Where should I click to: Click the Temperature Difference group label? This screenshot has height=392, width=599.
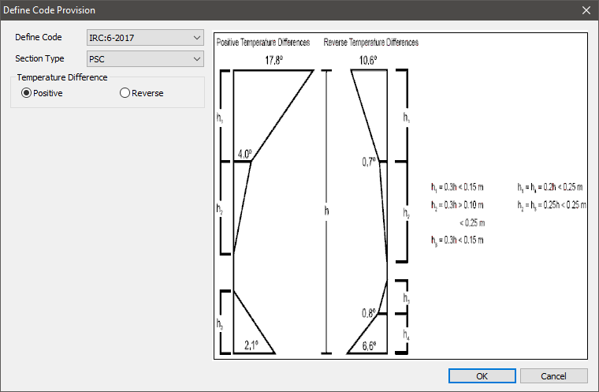[x=62, y=77]
